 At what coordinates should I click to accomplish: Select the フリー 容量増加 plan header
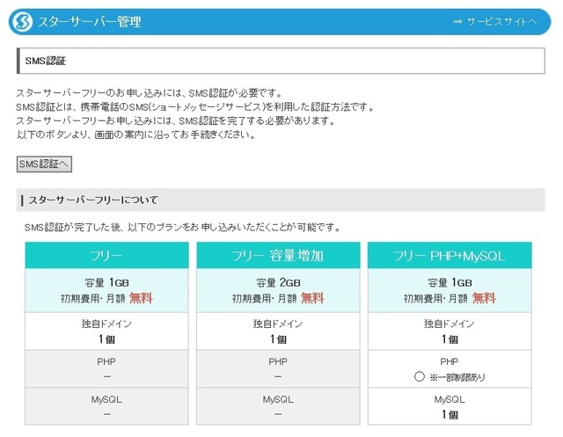coord(278,256)
